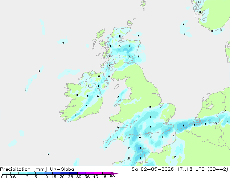Click the 0.5–1 mm legend color box

[x=15, y=173]
